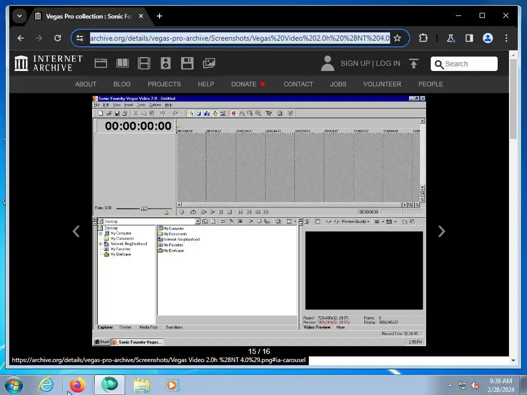Image resolution: width=527 pixels, height=395 pixels.
Task: Open the Chrome three-dot menu
Action: pos(506,38)
